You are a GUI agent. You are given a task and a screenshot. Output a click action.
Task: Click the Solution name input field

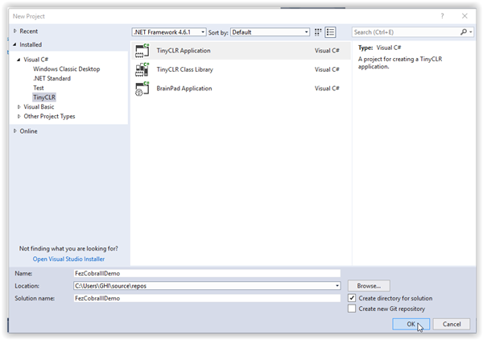[x=207, y=298]
